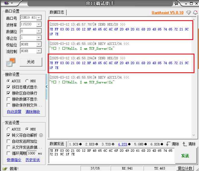The height and width of the screenshot is (171, 199).
Task: Click the 复位计数 reset counter button
Action: (185, 169)
